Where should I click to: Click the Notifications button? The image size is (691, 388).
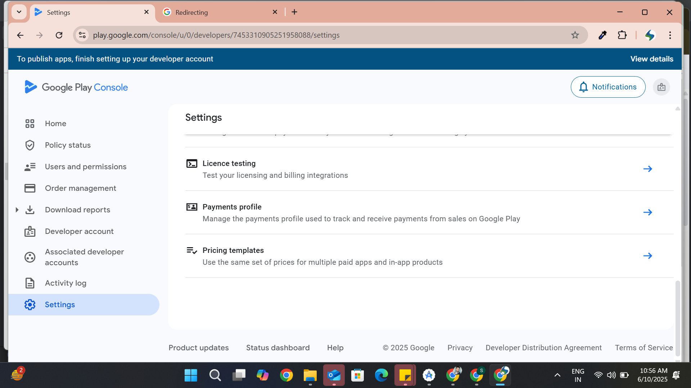[x=608, y=87]
